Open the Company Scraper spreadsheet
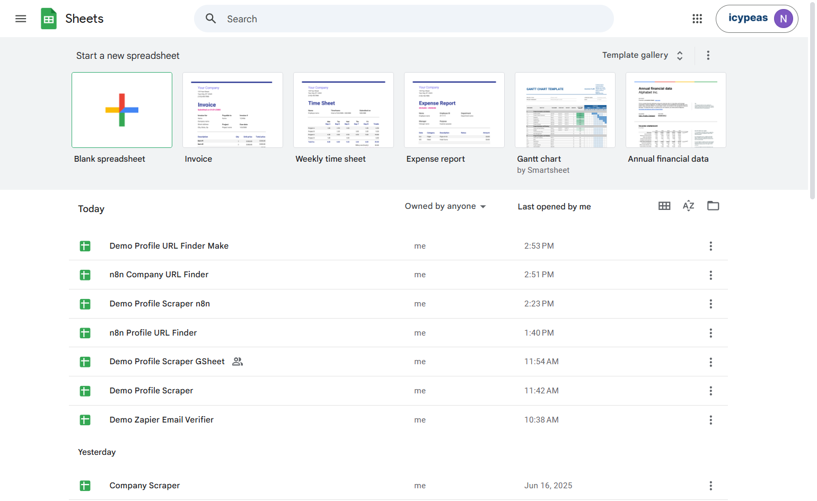The image size is (817, 501). (x=398, y=486)
